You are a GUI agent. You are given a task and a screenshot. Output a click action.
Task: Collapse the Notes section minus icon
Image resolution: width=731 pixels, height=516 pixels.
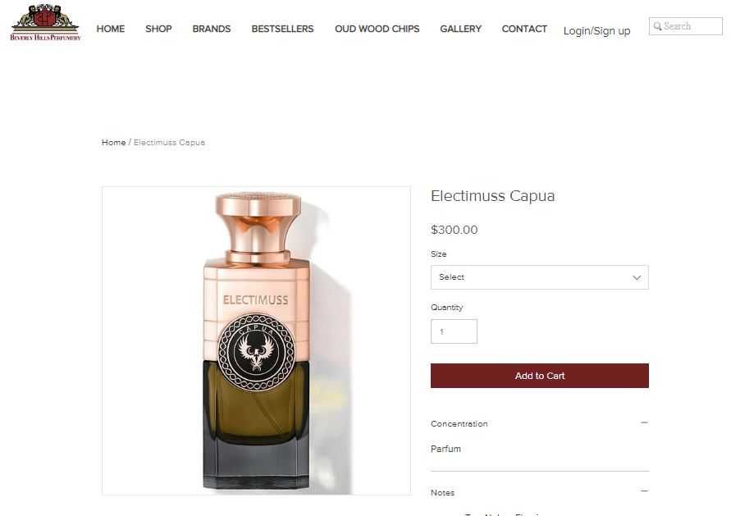tap(644, 491)
